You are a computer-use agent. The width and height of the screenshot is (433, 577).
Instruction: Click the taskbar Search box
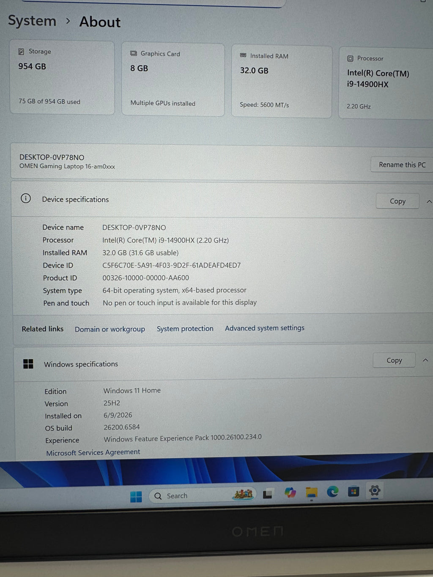tap(202, 495)
